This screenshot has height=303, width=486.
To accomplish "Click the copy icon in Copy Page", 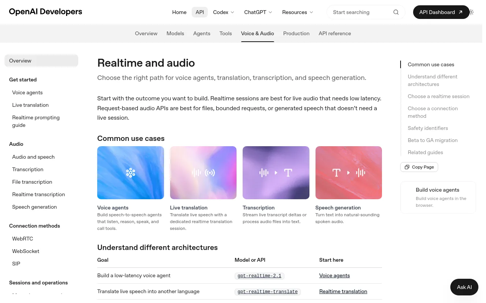I will click(407, 167).
